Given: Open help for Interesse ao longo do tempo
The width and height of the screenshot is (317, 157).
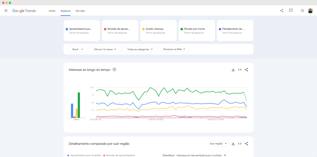Looking at the screenshot, I should [115, 70].
